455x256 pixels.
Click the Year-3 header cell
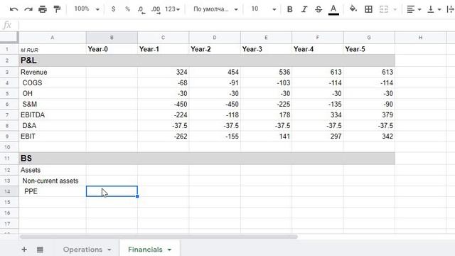pos(266,49)
